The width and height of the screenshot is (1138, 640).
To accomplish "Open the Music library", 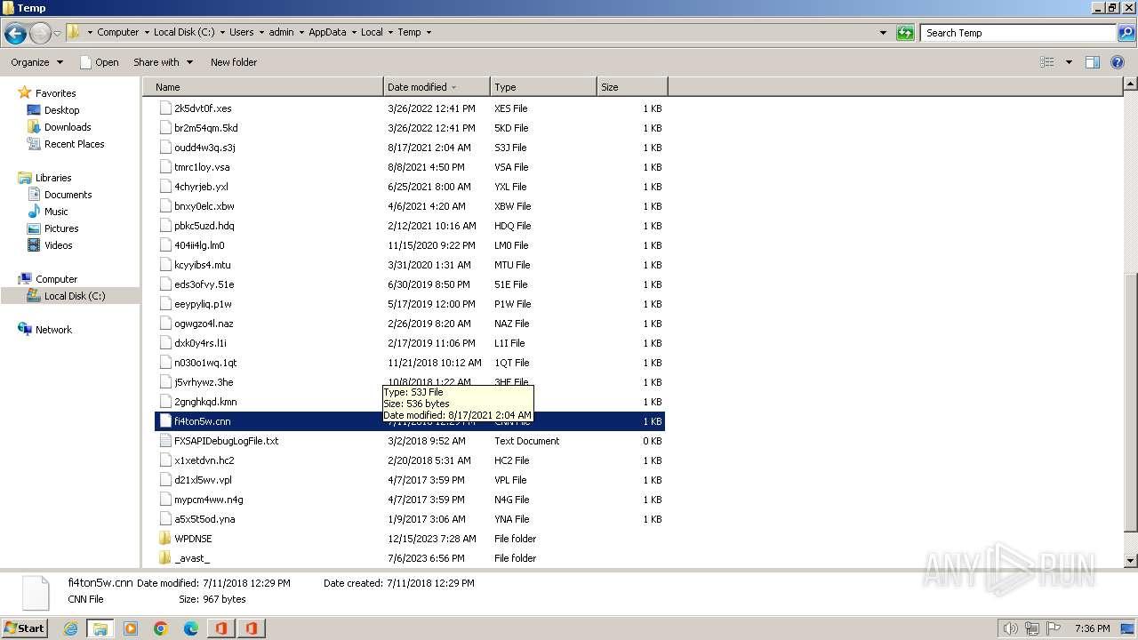I will pos(56,212).
